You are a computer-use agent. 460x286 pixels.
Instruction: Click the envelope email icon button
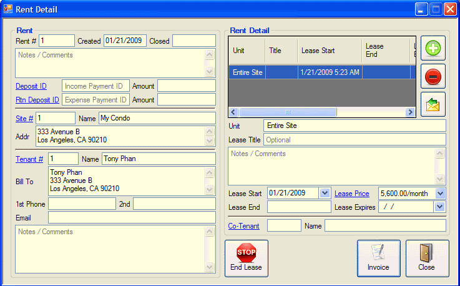[x=433, y=104]
